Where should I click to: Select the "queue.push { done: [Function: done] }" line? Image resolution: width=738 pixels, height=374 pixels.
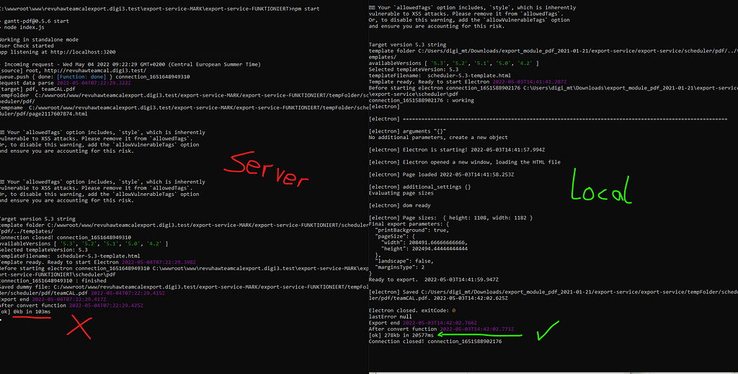[x=94, y=76]
